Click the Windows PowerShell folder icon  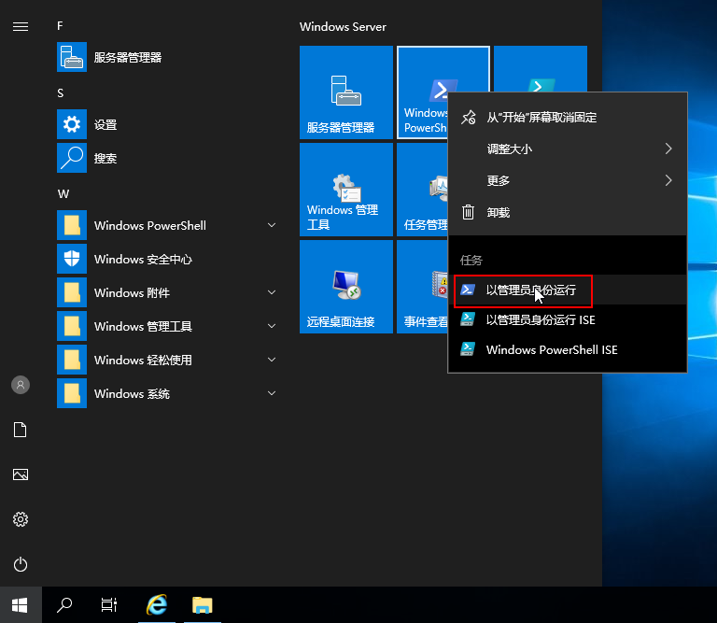click(72, 225)
